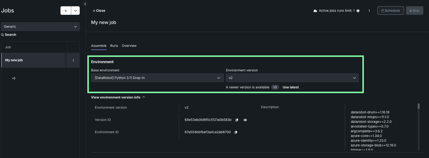Click Use latest link
This screenshot has height=158, width=429.
coord(290,87)
